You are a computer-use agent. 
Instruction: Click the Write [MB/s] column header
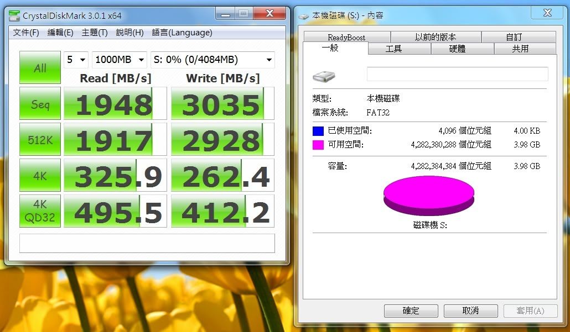tap(223, 78)
